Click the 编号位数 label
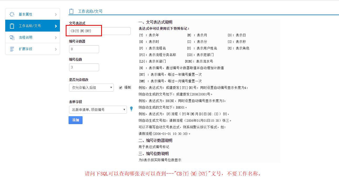Screen dimensions: 339x193 tap(75, 59)
